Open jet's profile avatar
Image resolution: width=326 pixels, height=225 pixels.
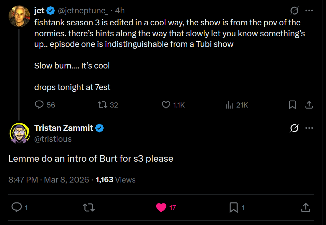point(18,16)
